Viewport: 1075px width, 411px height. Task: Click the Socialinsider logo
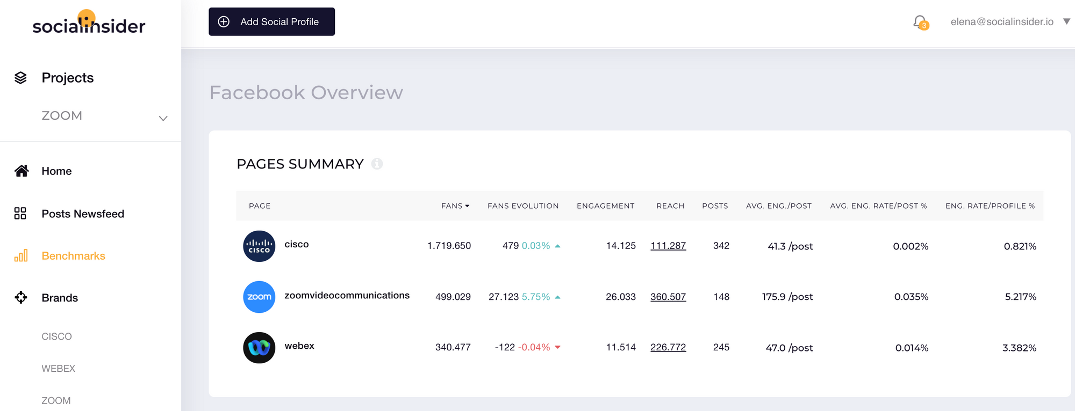(89, 23)
